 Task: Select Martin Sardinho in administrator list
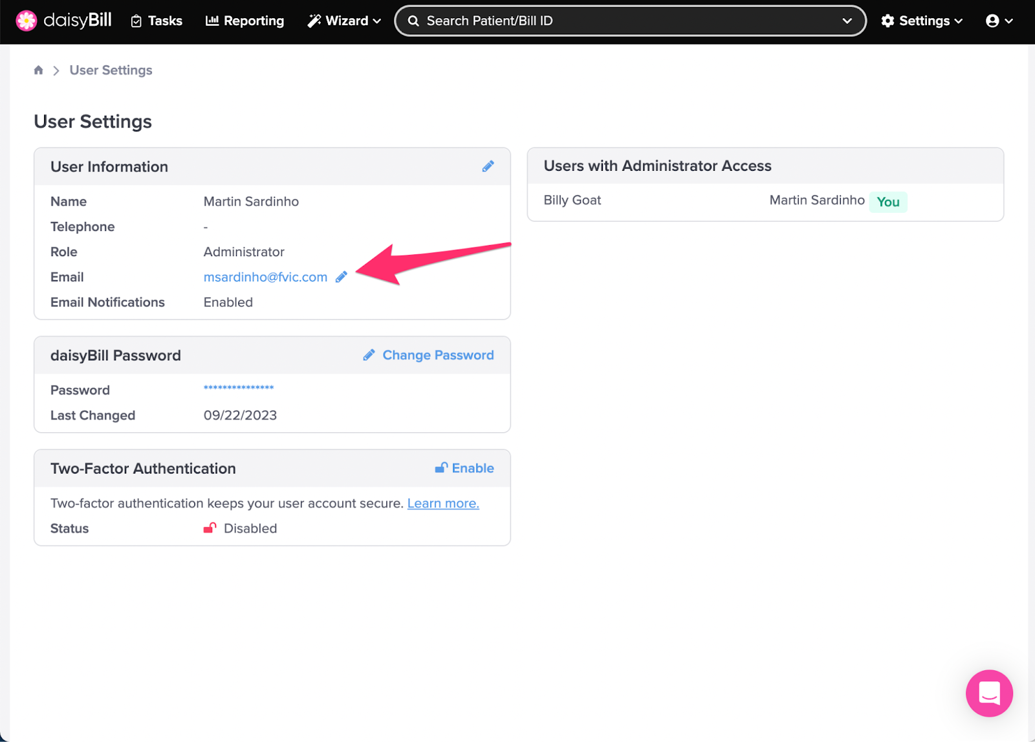point(817,201)
